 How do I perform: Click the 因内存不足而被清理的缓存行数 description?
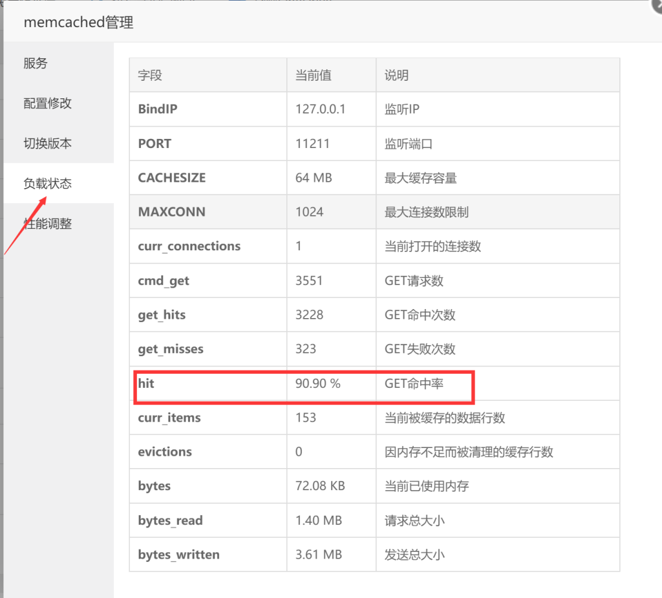pyautogui.click(x=469, y=451)
